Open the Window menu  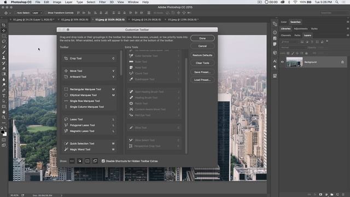[x=133, y=2]
